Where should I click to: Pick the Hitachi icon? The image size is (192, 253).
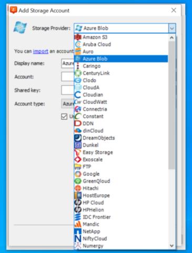(x=78, y=188)
